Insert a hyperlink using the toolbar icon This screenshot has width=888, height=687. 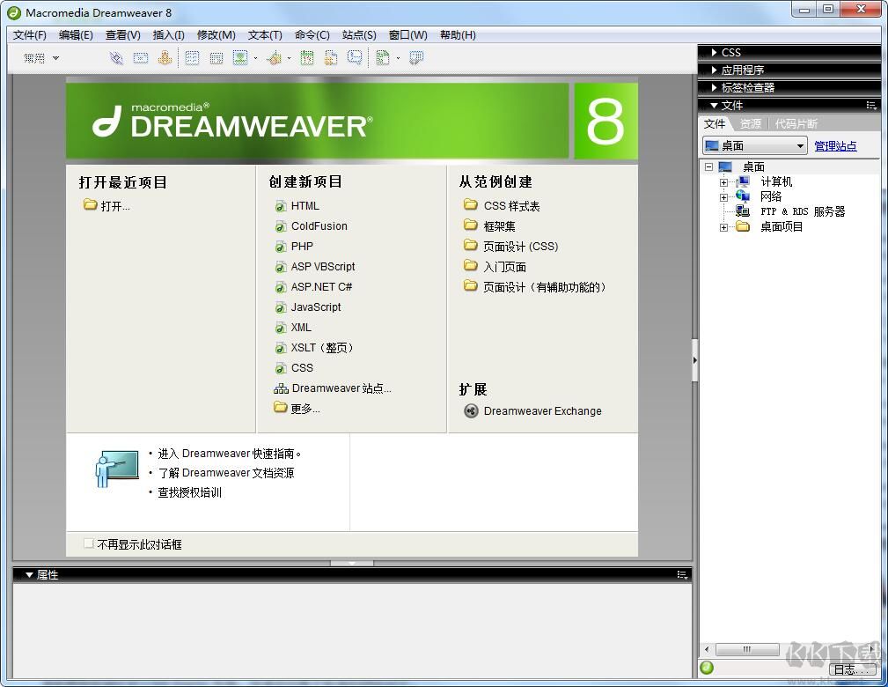pos(115,57)
